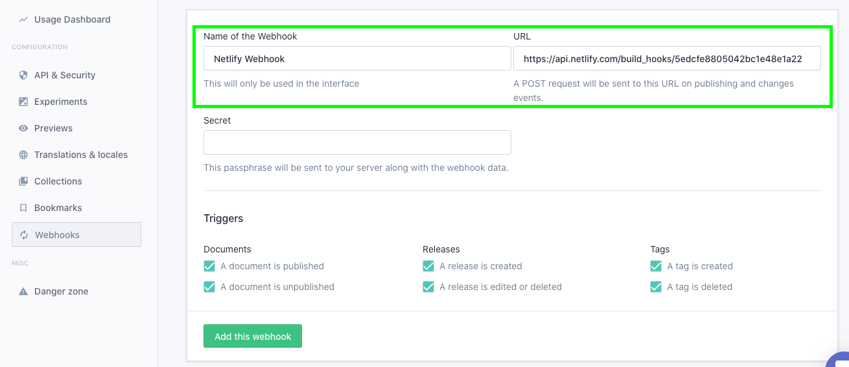Click the Danger zone warning icon
Screen dimensions: 849x367
[23, 291]
